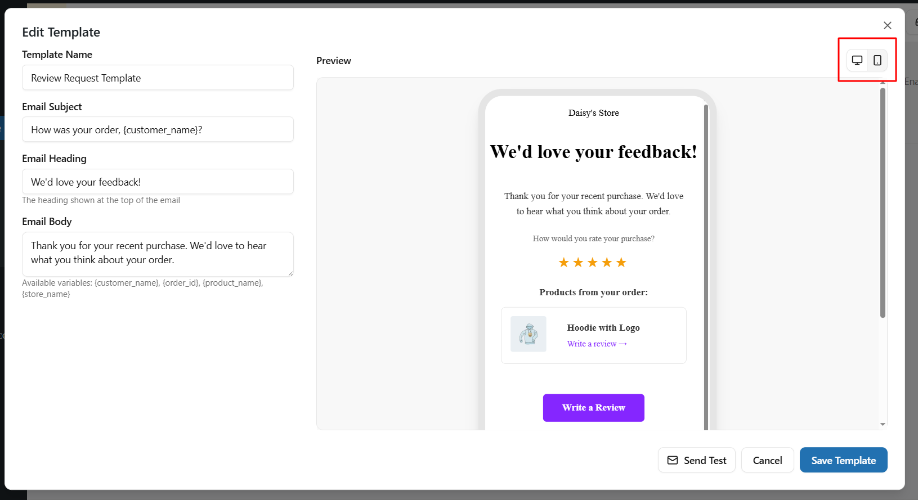Save the template
The width and height of the screenshot is (918, 500).
point(843,460)
